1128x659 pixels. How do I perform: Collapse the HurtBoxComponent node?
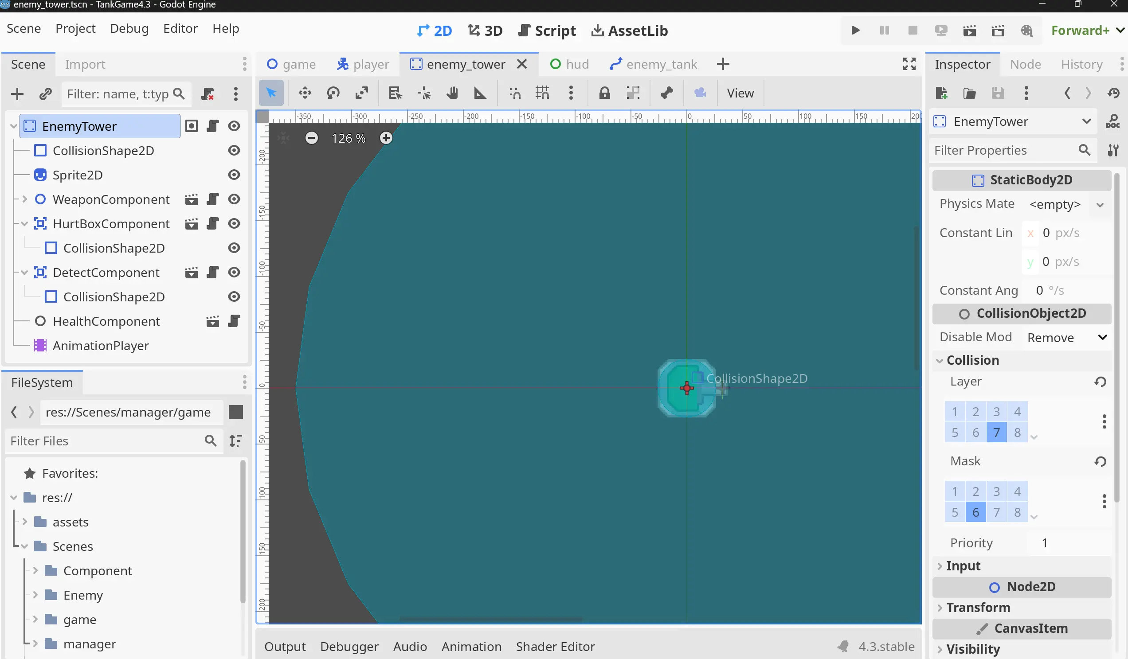[x=25, y=224]
